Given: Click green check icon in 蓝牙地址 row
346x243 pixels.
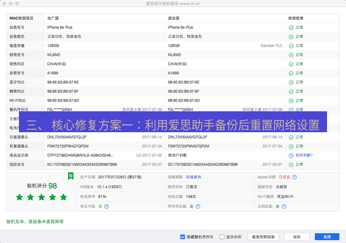Looking at the screenshot, I should pos(291,82).
